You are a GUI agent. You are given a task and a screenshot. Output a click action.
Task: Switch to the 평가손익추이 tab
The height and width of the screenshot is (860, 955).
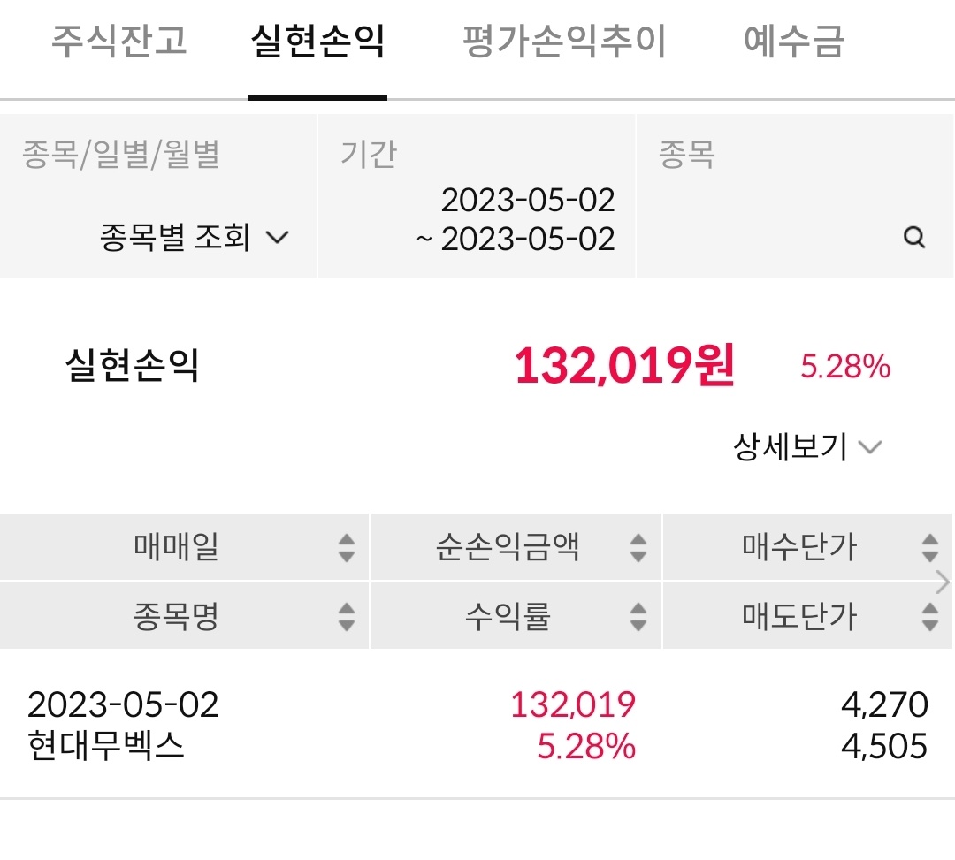(564, 42)
